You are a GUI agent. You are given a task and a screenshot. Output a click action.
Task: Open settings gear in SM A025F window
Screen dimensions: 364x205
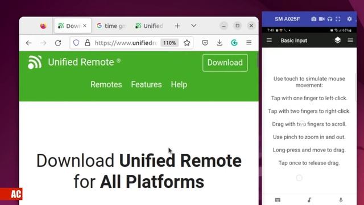tap(349, 19)
